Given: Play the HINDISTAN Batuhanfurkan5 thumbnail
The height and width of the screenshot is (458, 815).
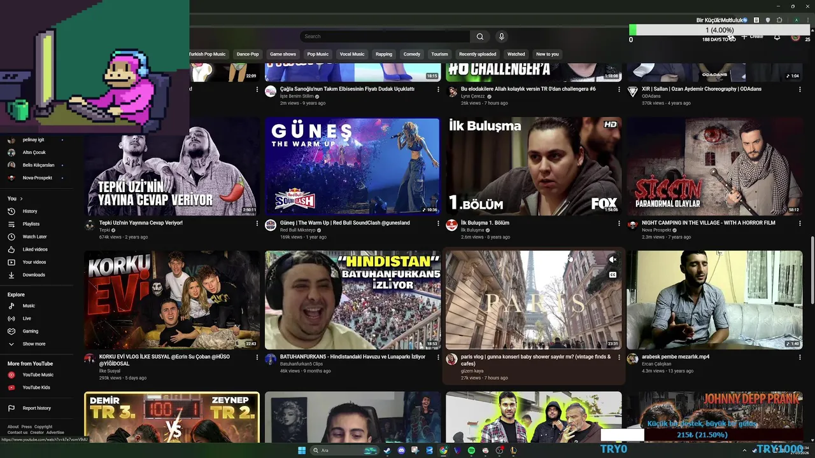Looking at the screenshot, I should [353, 300].
